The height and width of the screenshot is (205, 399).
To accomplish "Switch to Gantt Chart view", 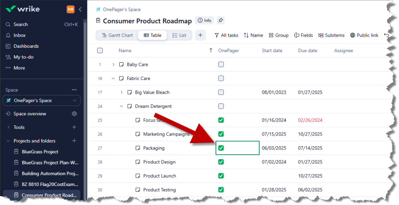I will [x=117, y=35].
